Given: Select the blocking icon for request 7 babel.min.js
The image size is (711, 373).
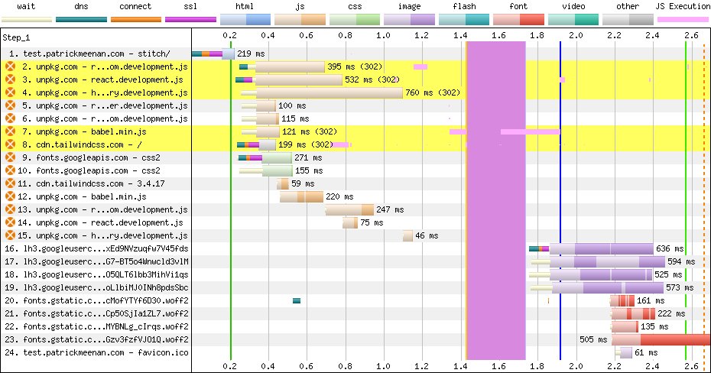Looking at the screenshot, I should [10, 132].
